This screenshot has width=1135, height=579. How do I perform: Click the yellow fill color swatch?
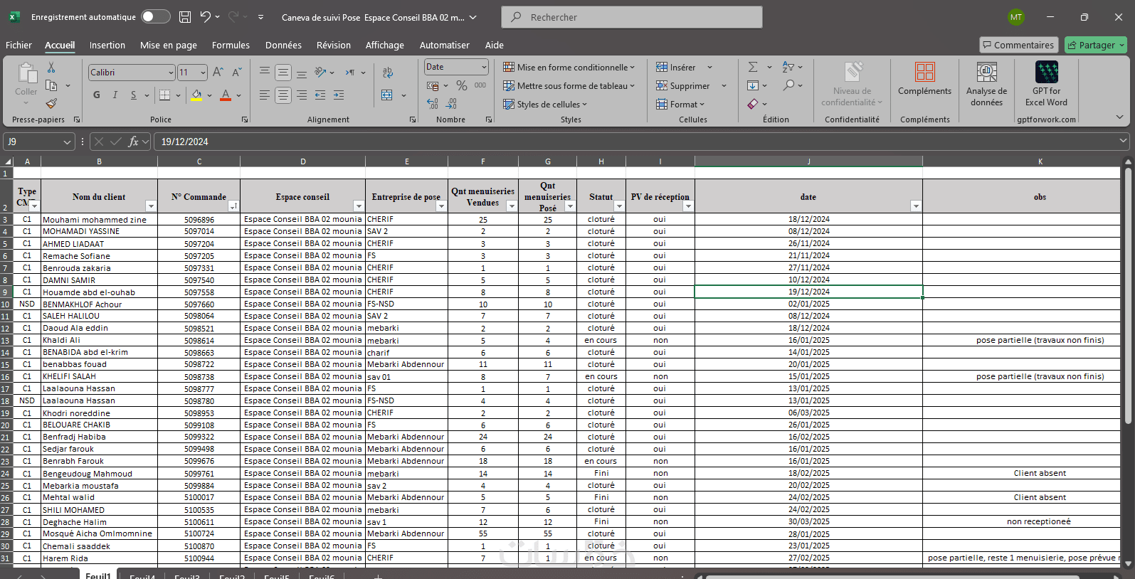pyautogui.click(x=196, y=95)
